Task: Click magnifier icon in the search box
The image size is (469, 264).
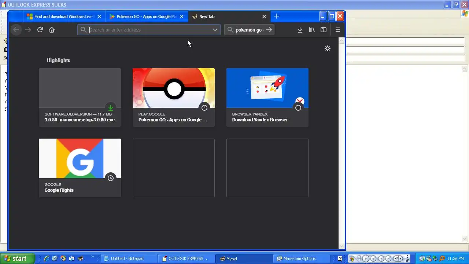Action: (x=230, y=30)
